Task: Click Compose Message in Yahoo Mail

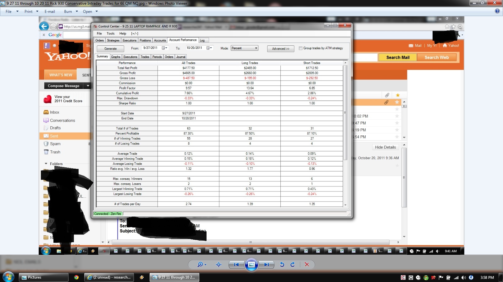Action: point(64,86)
